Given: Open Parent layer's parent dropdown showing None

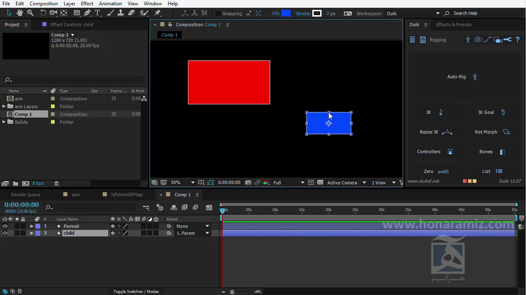Looking at the screenshot, I should pos(193,226).
